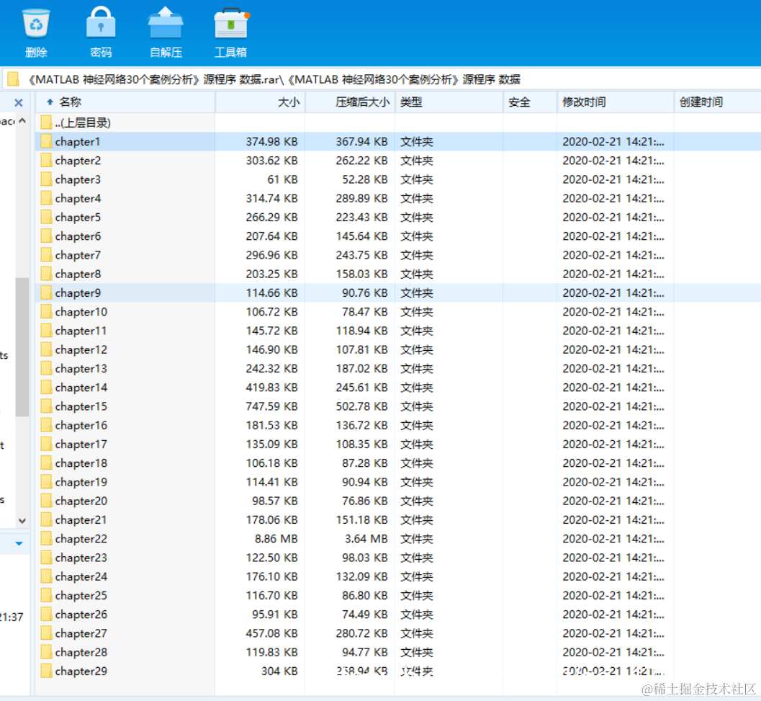Click the chapter13 folder icon

coord(46,369)
